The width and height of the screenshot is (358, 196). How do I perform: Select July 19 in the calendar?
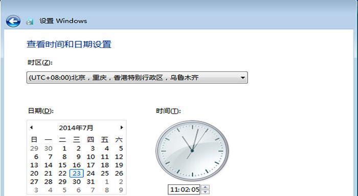click(119, 165)
